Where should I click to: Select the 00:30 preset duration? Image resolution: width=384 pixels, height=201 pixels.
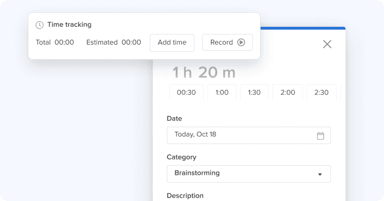186,93
